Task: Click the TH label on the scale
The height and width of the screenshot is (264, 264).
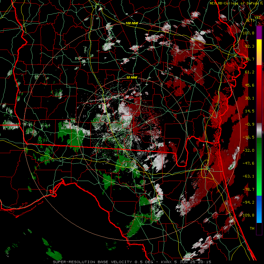Action: [252, 229]
